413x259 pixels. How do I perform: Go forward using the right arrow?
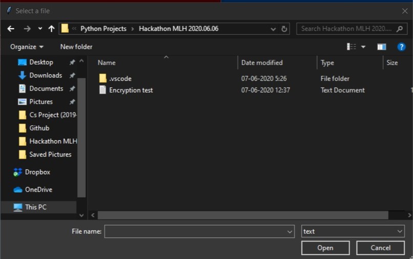(27, 29)
